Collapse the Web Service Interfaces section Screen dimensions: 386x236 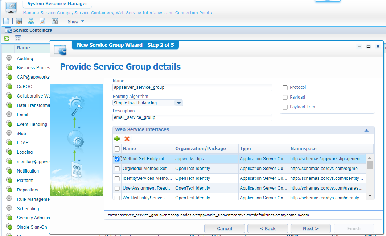click(x=366, y=130)
